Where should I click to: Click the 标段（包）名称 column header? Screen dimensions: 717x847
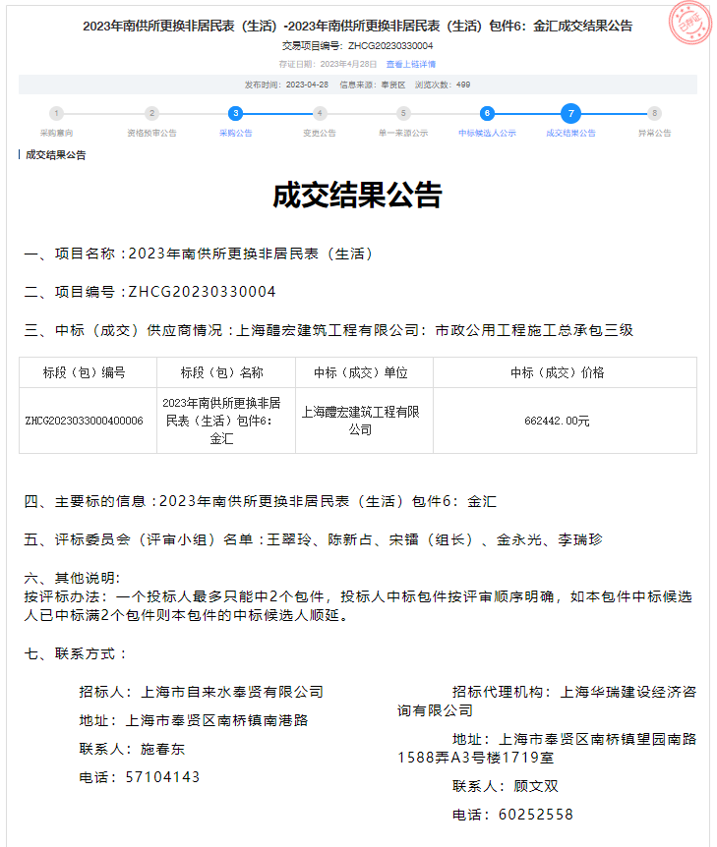point(222,373)
